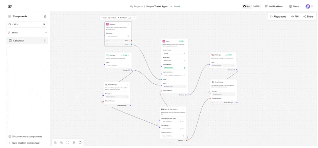
Task: Click the Share button
Action: click(x=308, y=16)
